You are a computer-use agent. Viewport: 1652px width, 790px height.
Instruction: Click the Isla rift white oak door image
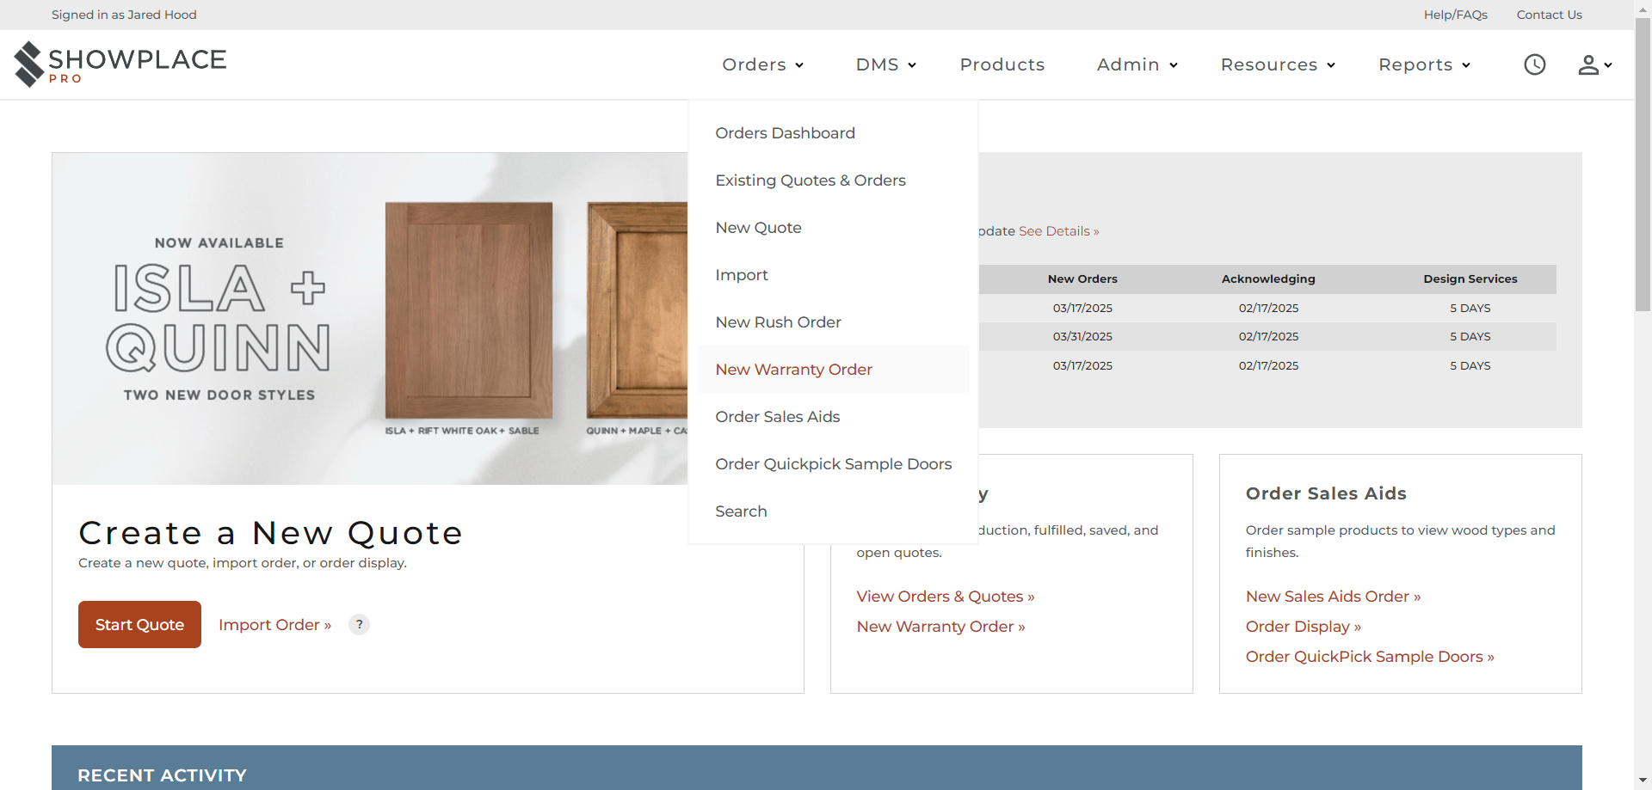pos(469,310)
